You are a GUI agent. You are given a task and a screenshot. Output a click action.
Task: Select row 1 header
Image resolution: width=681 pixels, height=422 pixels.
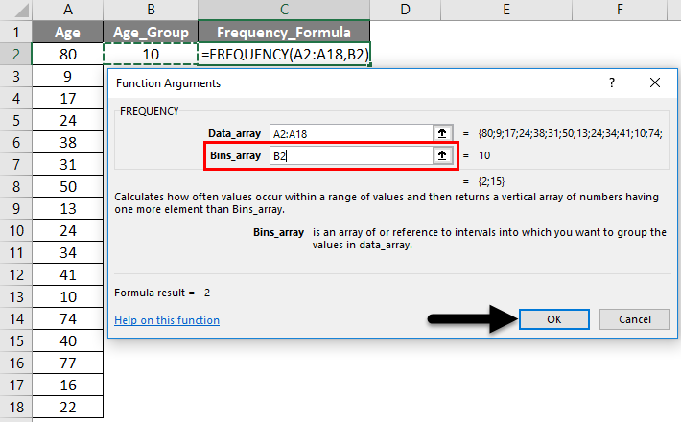pyautogui.click(x=16, y=32)
